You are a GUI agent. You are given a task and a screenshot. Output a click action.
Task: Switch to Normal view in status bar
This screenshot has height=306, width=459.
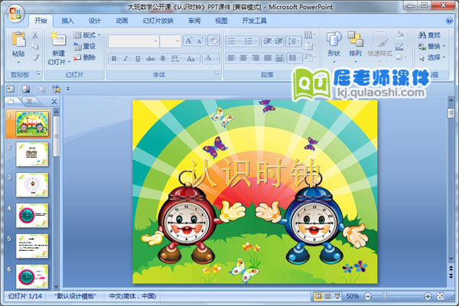click(317, 296)
